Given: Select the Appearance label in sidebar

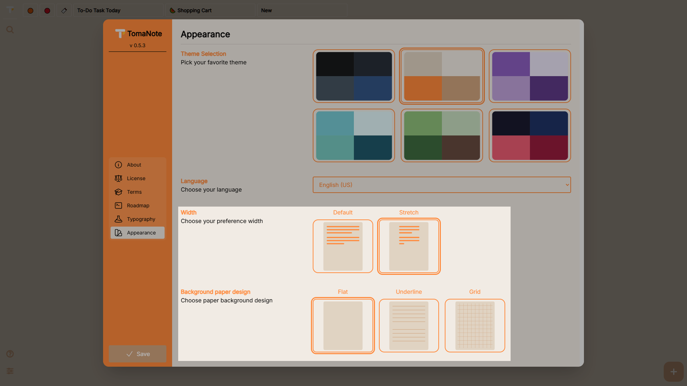Looking at the screenshot, I should click(141, 233).
